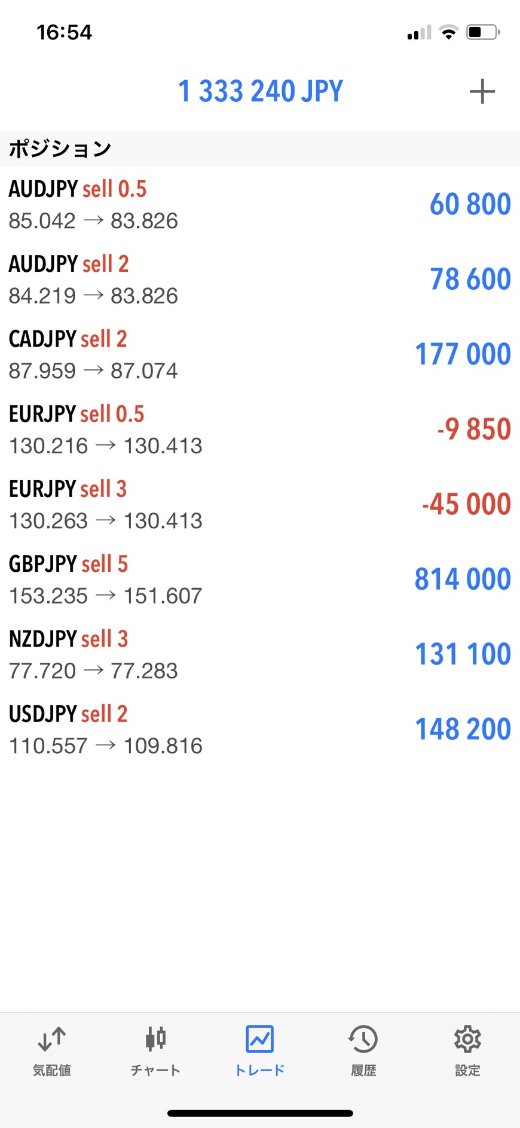This screenshot has width=520, height=1128.
Task: Select the GBPJPY sell 5 position
Action: click(x=260, y=579)
